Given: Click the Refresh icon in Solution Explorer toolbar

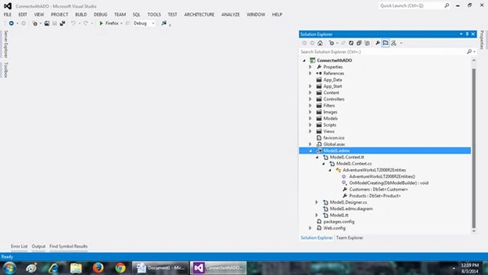Looking at the screenshot, I should click(x=351, y=43).
